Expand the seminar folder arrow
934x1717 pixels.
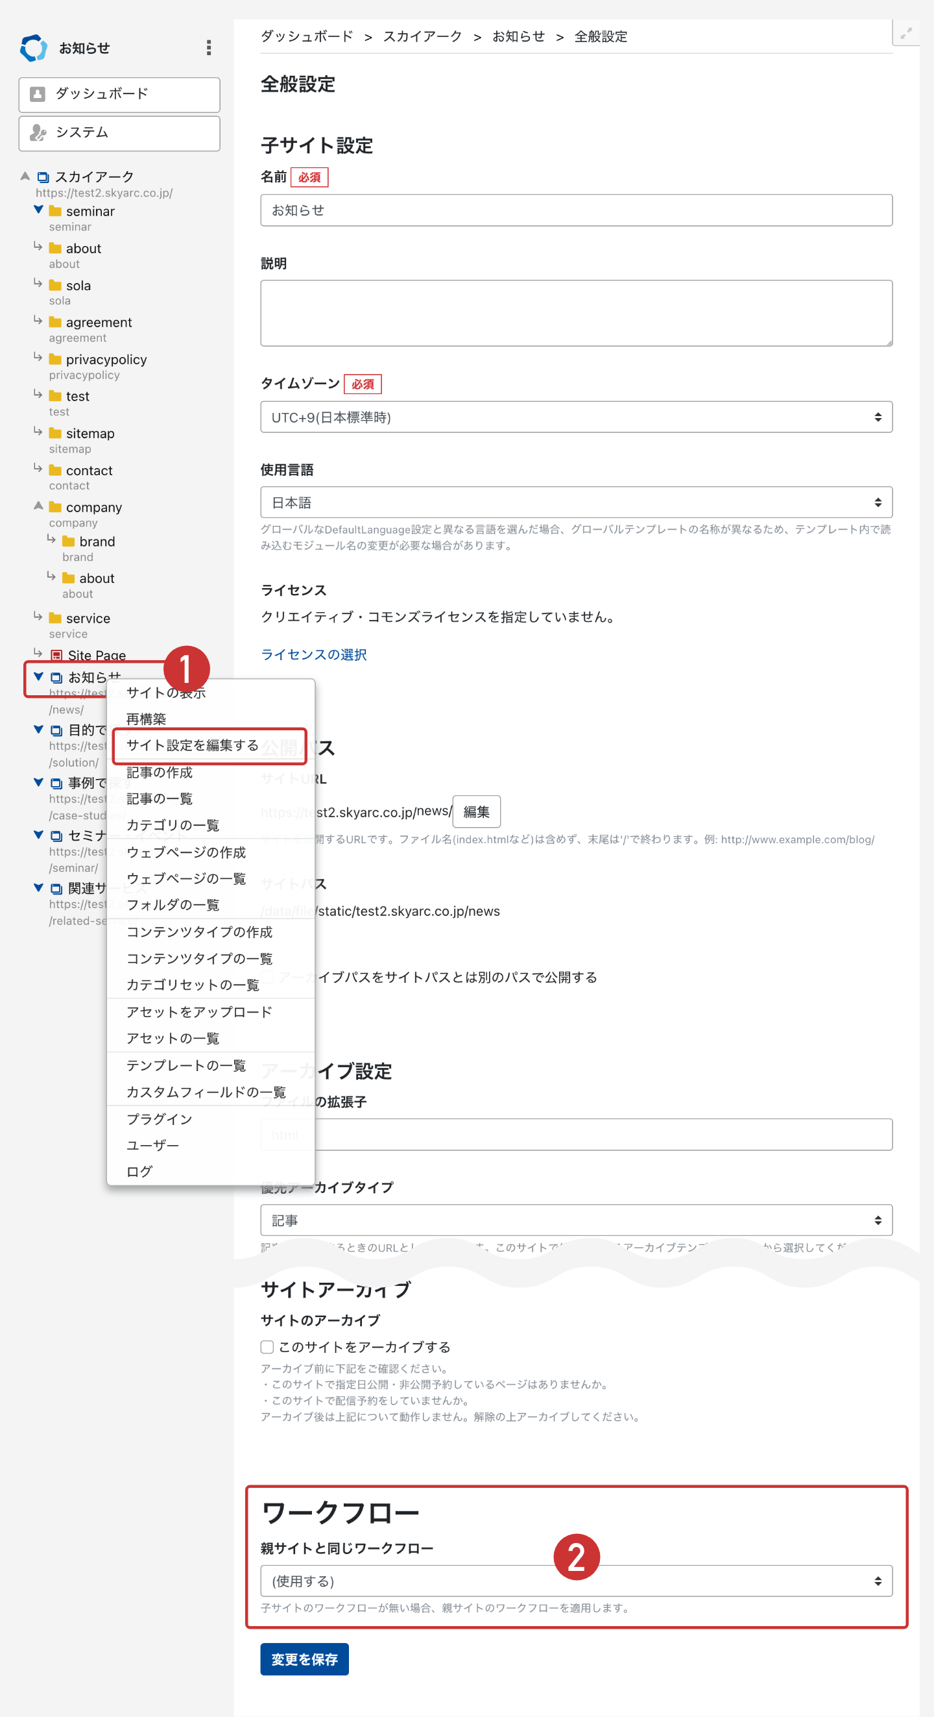pyautogui.click(x=39, y=210)
